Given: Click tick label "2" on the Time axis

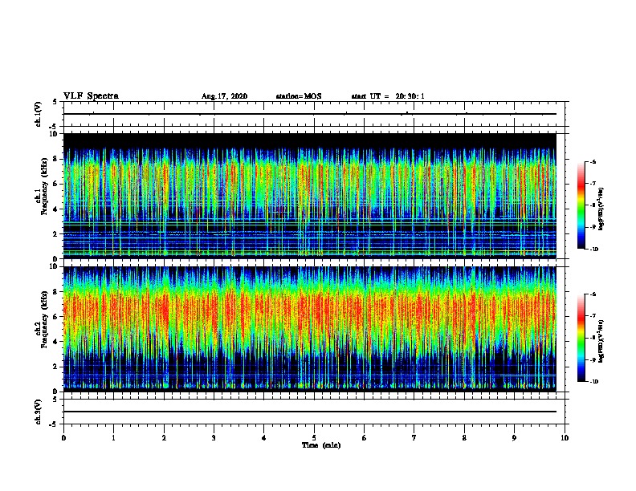Looking at the screenshot, I should (164, 438).
